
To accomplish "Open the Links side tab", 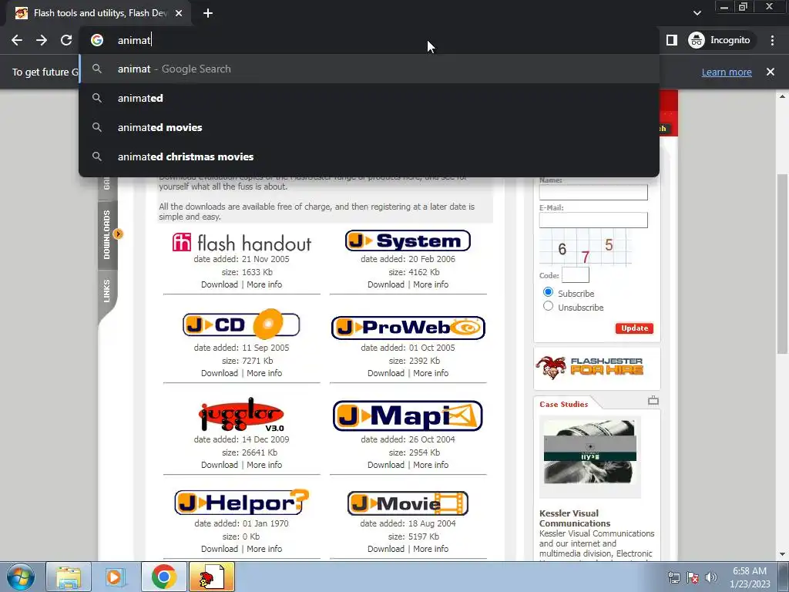I will click(x=106, y=291).
